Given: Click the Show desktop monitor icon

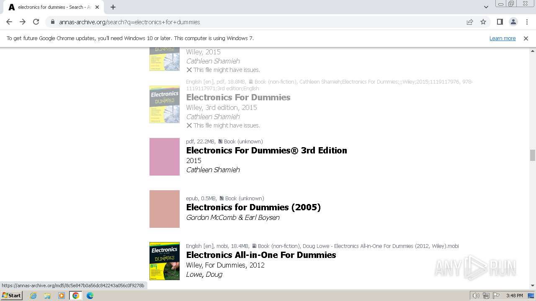Looking at the screenshot, I should [x=531, y=296].
